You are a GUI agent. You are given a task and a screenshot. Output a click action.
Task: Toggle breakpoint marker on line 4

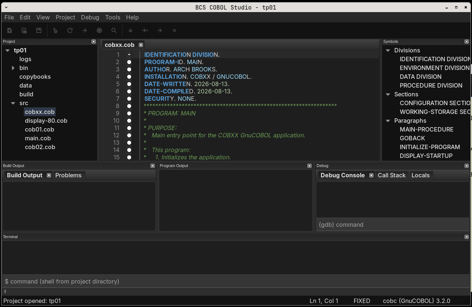[x=129, y=77]
